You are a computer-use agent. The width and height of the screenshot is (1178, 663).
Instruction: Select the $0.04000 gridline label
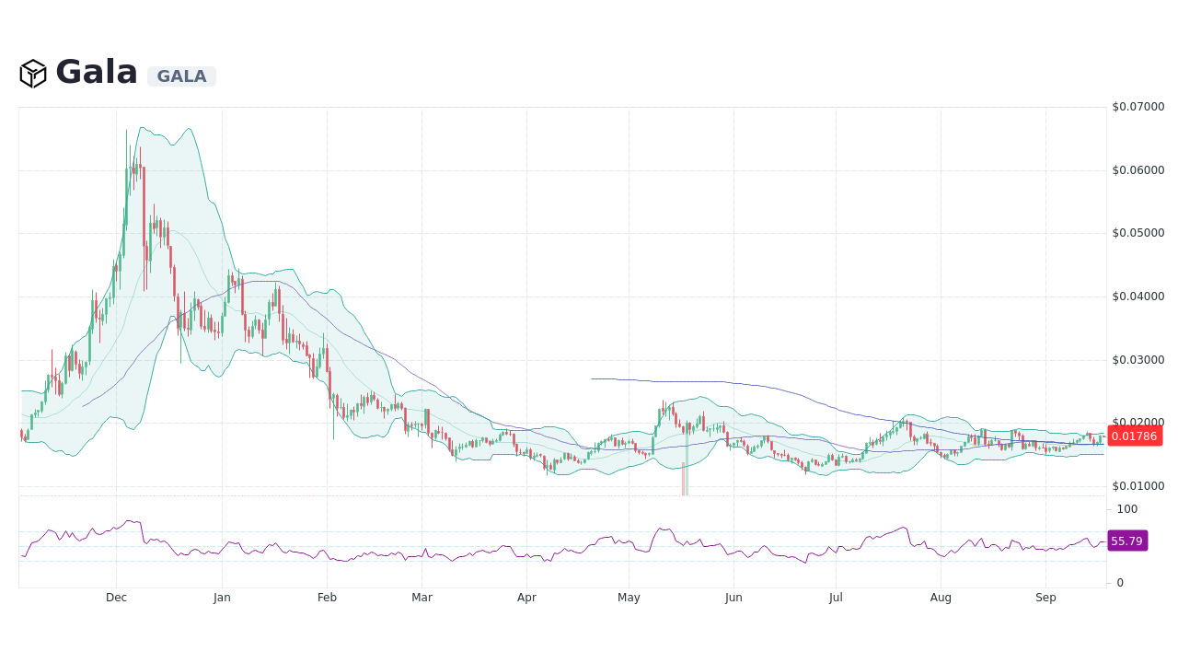tap(1137, 296)
